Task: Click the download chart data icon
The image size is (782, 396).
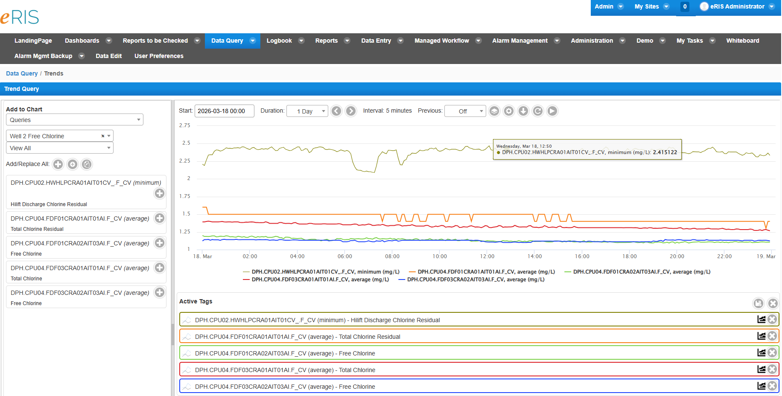Action: coord(523,111)
